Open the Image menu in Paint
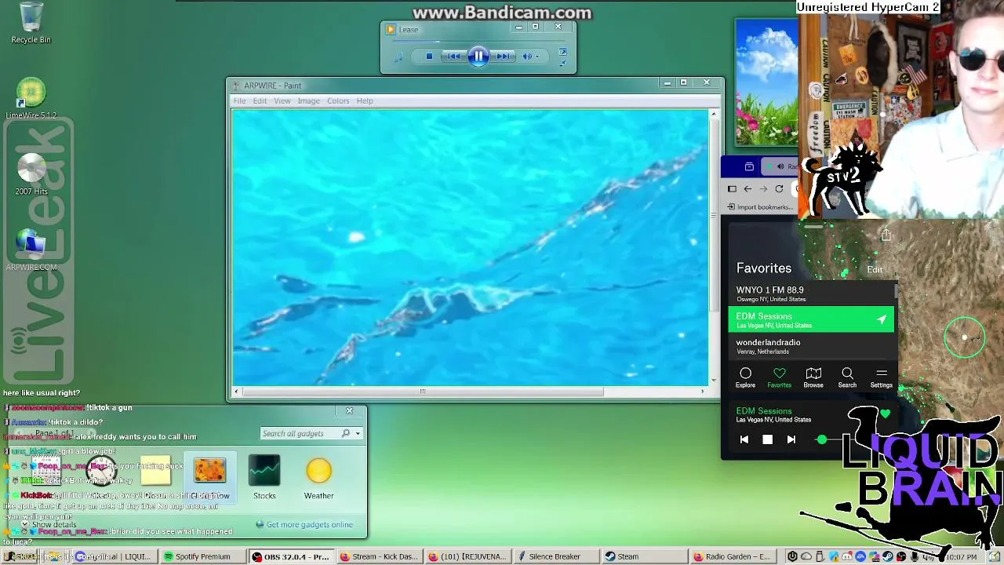This screenshot has height=565, width=1004. tap(308, 100)
